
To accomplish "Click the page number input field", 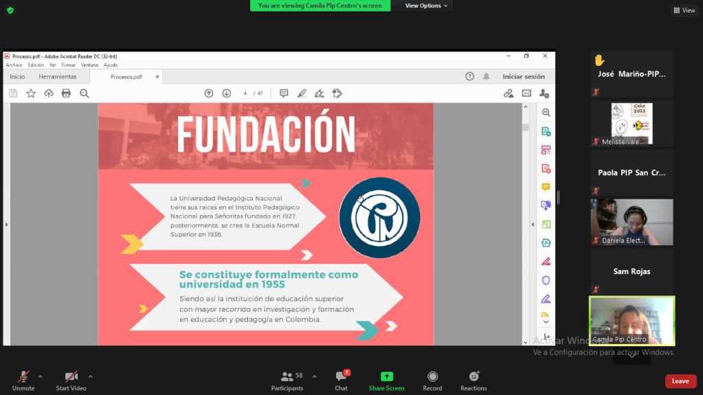I will pos(245,93).
